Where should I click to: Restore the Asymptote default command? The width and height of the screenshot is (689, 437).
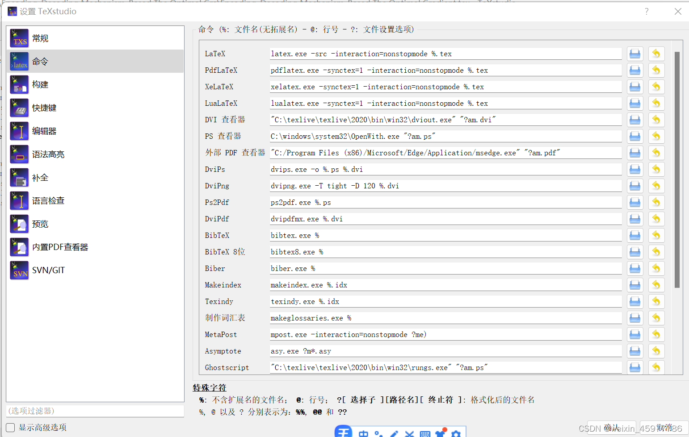coord(656,351)
